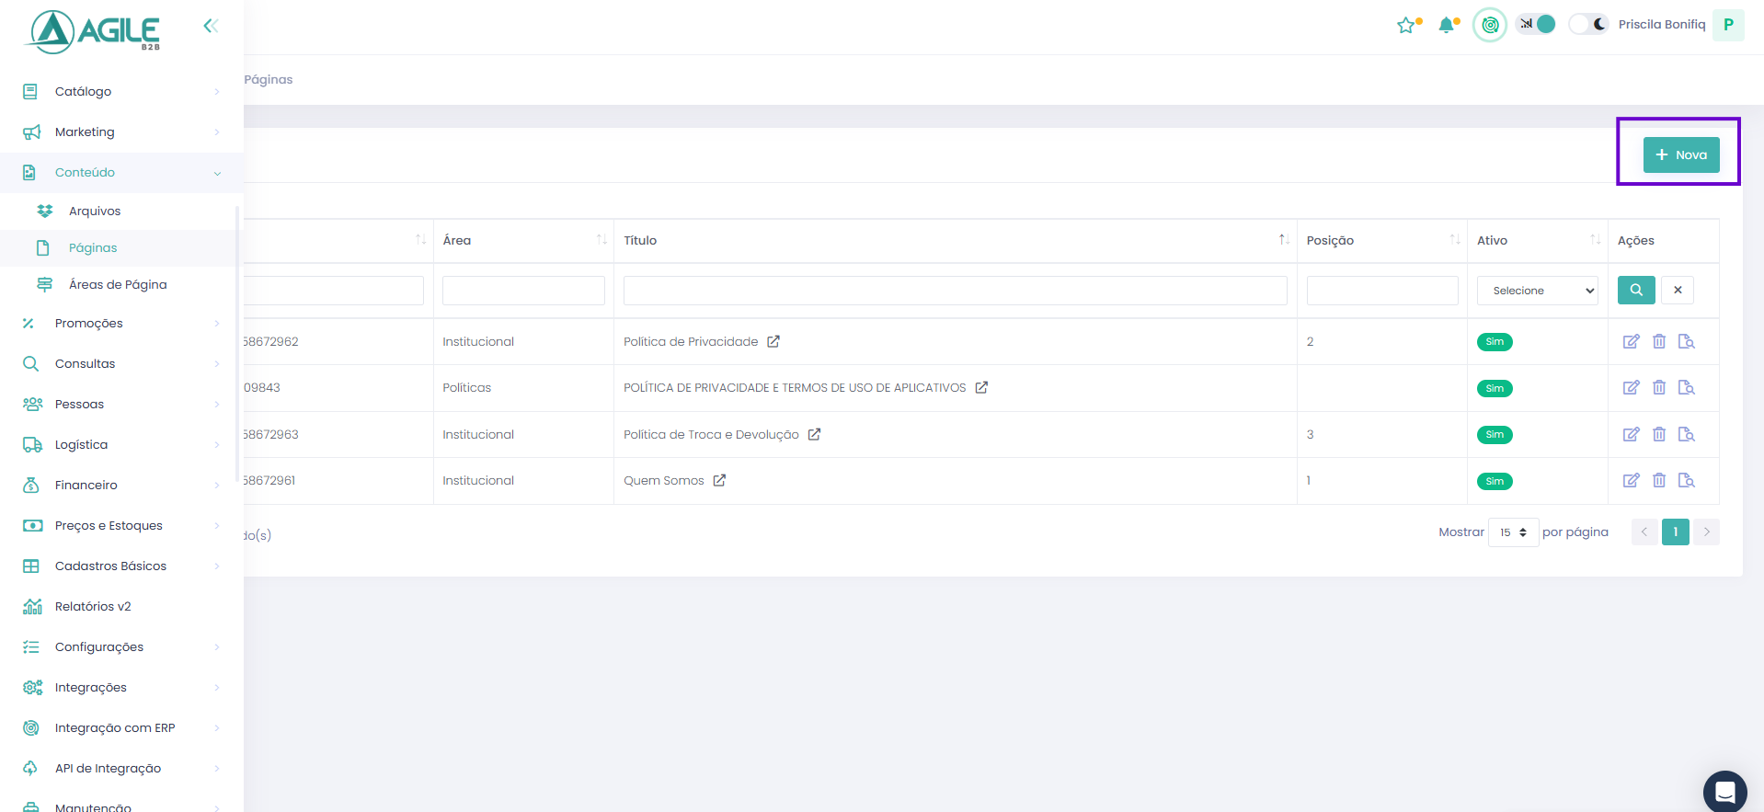Open Configurações menu
The height and width of the screenshot is (812, 1764).
coord(121,646)
